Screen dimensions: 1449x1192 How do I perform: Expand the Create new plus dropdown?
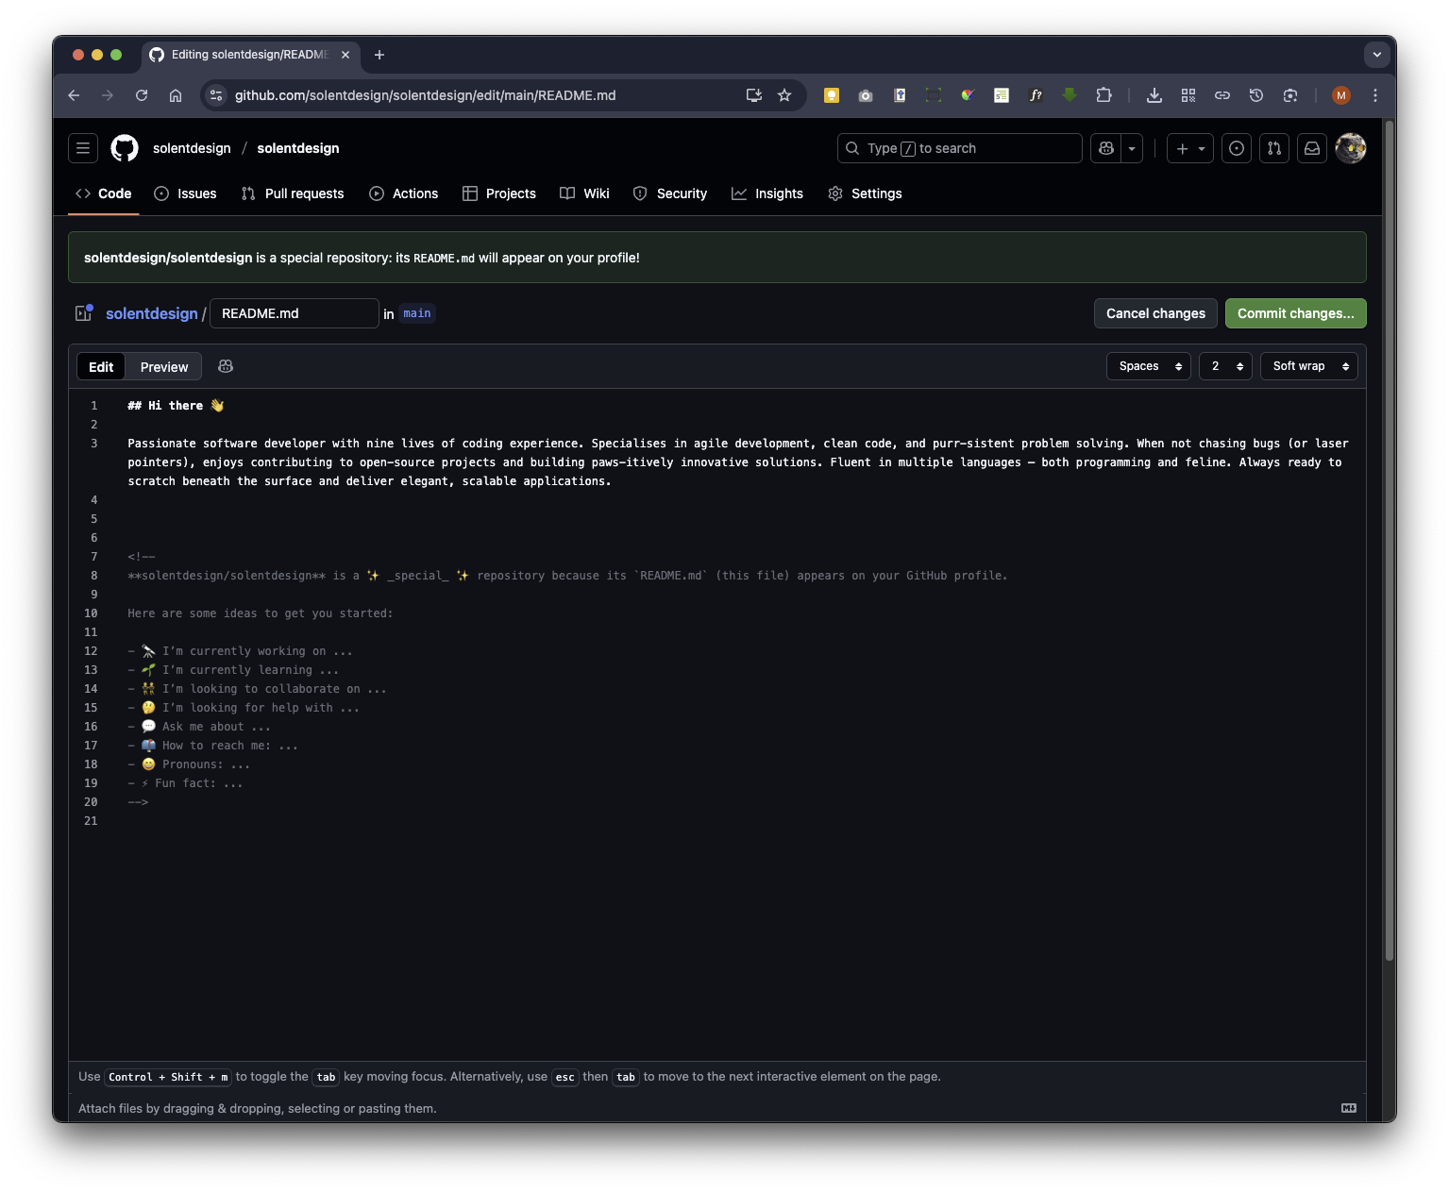click(x=1190, y=148)
